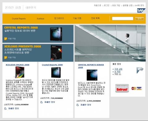Click the yellow arrow icon under Xcelsius Presents 2008 banner
This screenshot has width=148, height=121.
tap(6, 57)
